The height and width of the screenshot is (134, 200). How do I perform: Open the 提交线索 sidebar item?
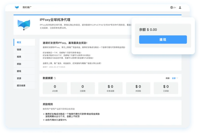[24, 86]
